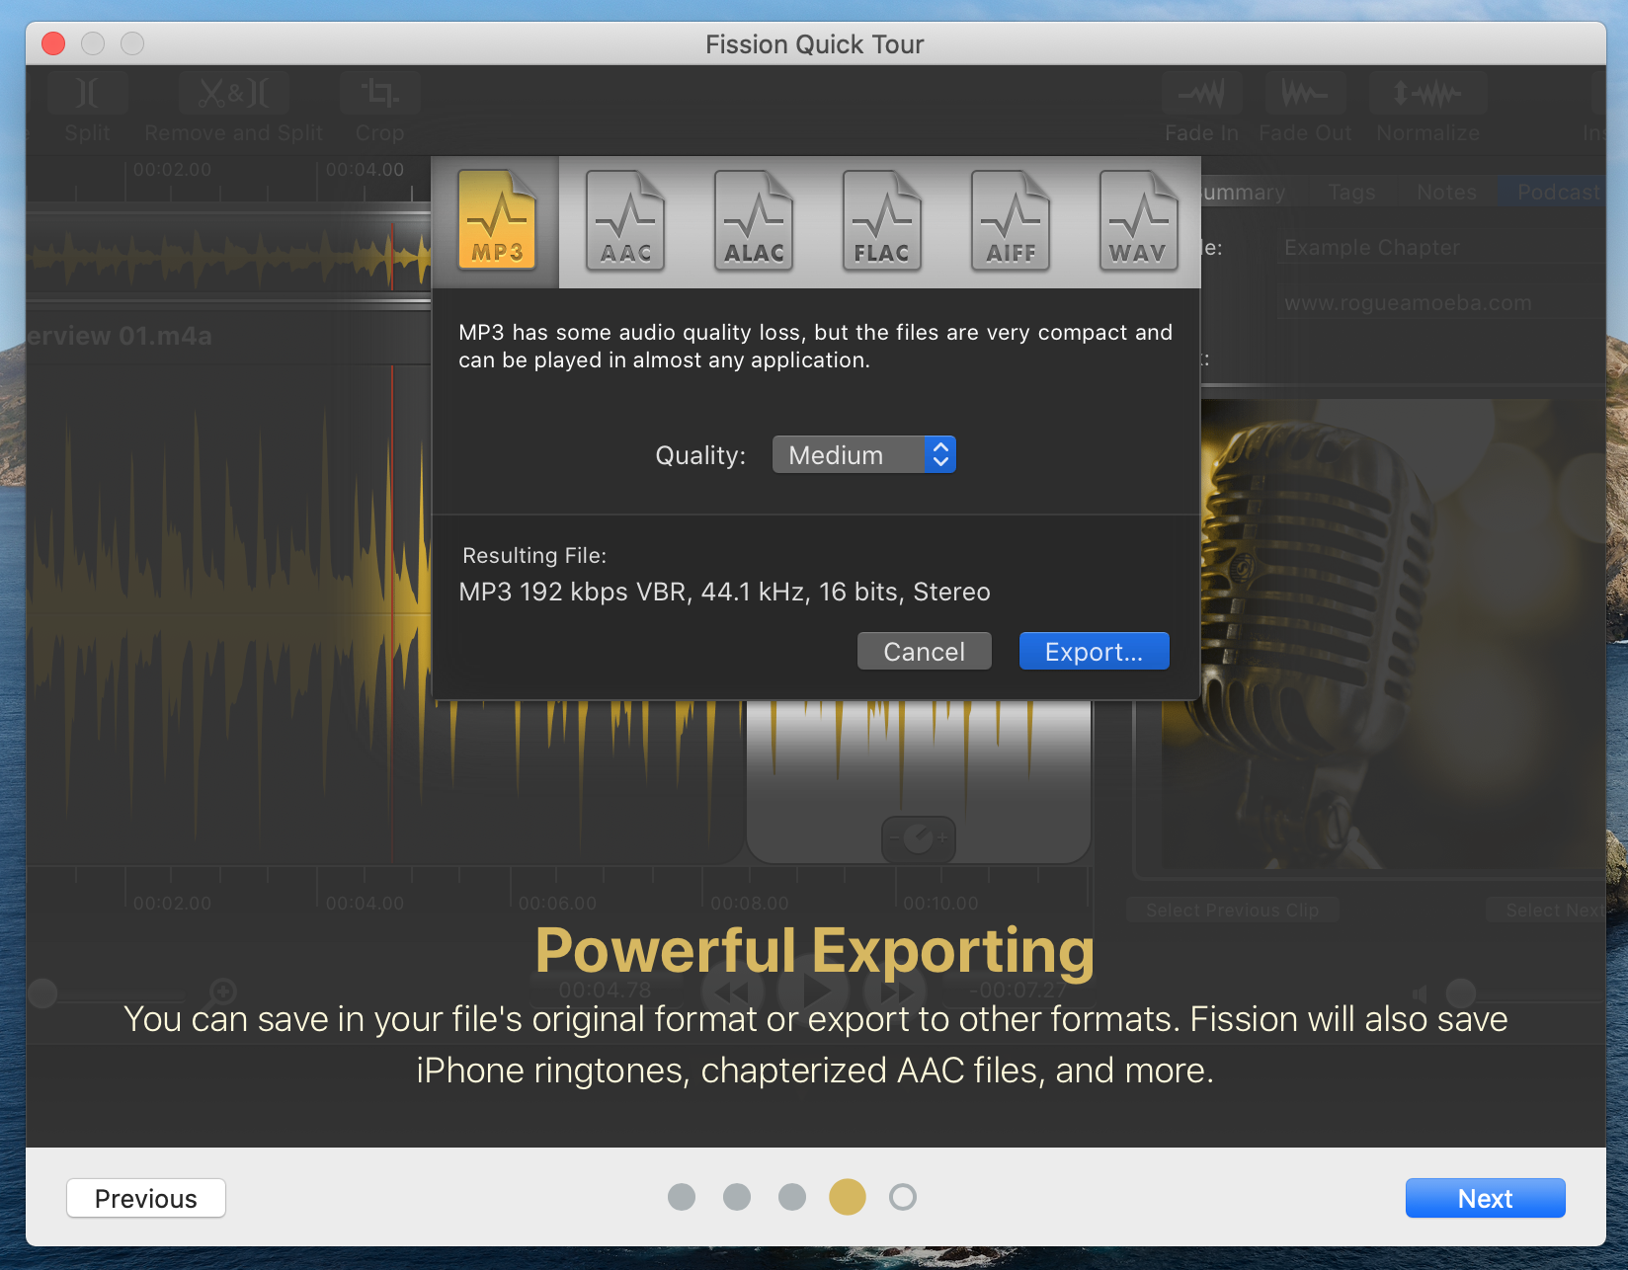Click the Export... button
Viewport: 1628px width, 1270px height.
point(1094,651)
